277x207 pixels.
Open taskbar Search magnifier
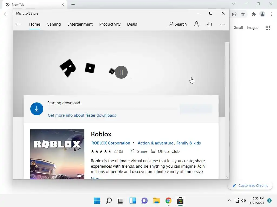[x=109, y=201]
